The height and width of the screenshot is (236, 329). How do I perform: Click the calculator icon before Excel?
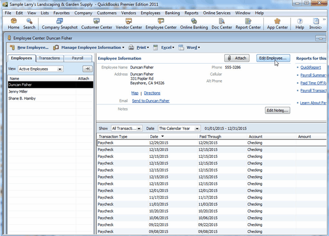[x=155, y=48]
